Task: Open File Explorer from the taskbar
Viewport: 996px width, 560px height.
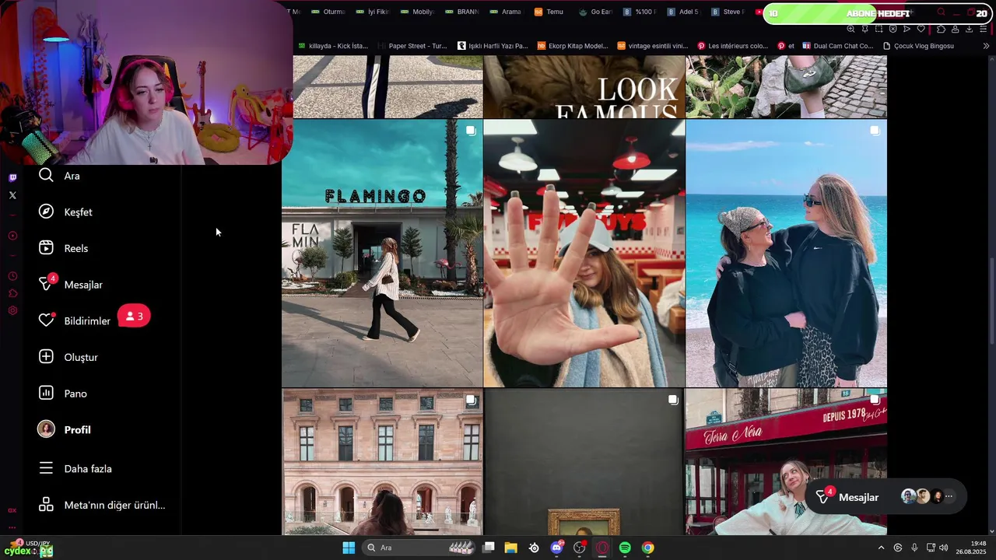Action: (x=510, y=548)
